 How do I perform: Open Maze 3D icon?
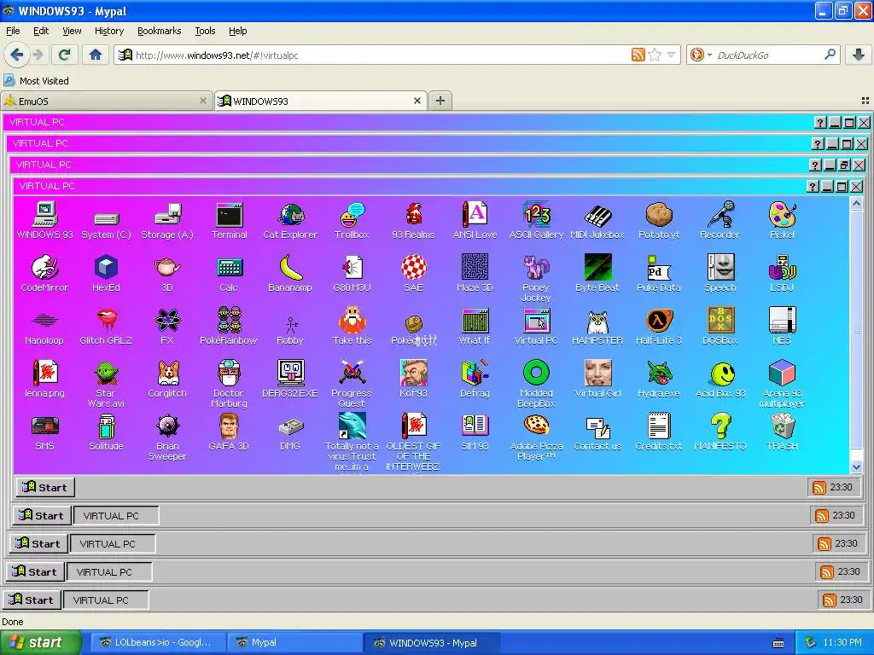tap(475, 274)
